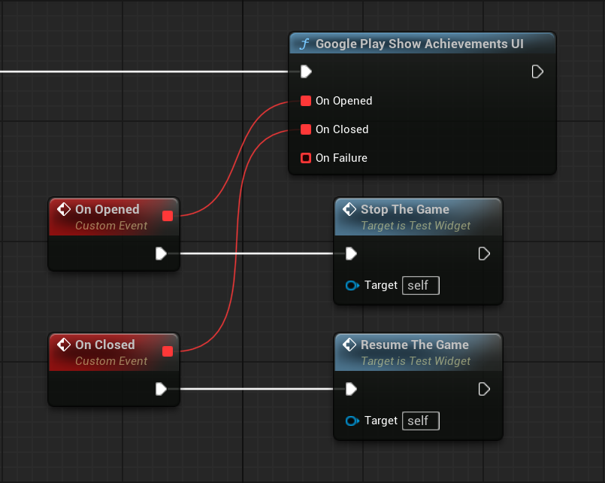Click the execution output pin of On Closed event
The height and width of the screenshot is (483, 605).
(161, 389)
